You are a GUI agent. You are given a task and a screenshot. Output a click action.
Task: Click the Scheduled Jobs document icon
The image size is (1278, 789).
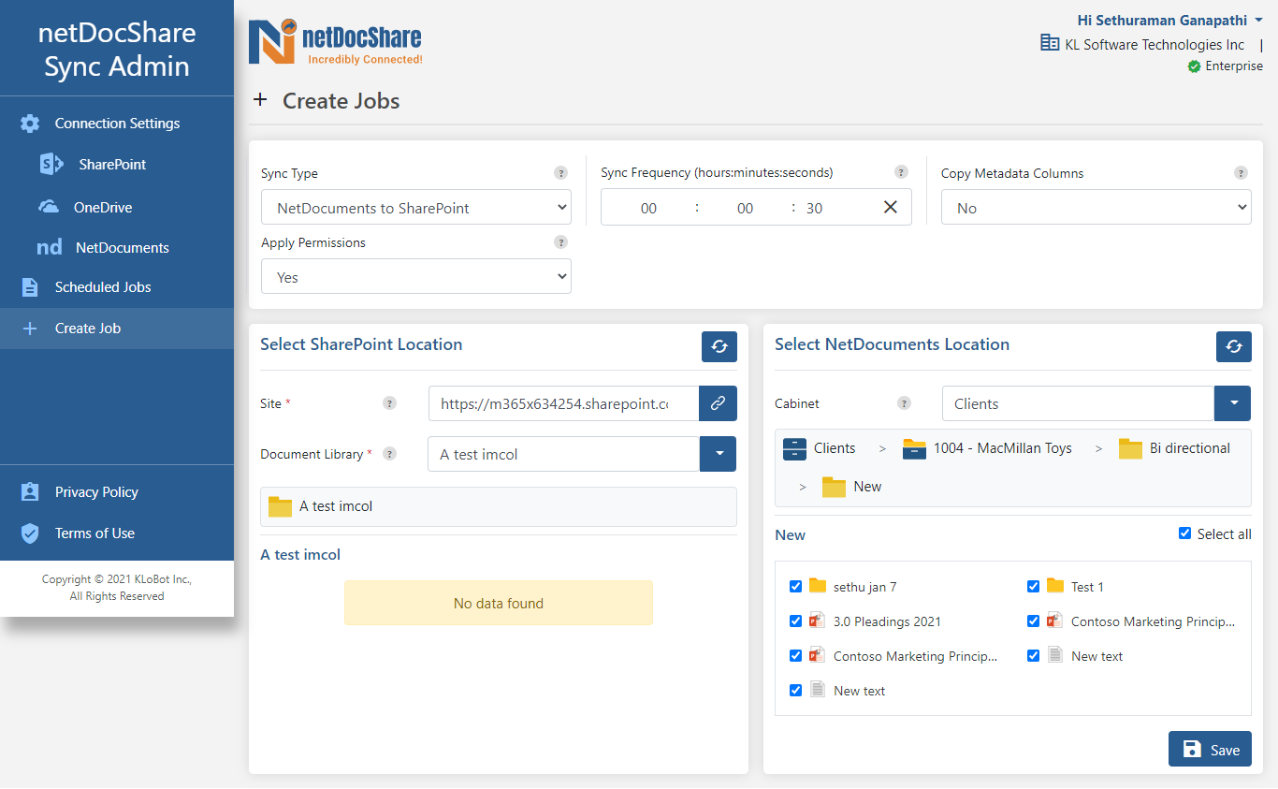tap(30, 287)
